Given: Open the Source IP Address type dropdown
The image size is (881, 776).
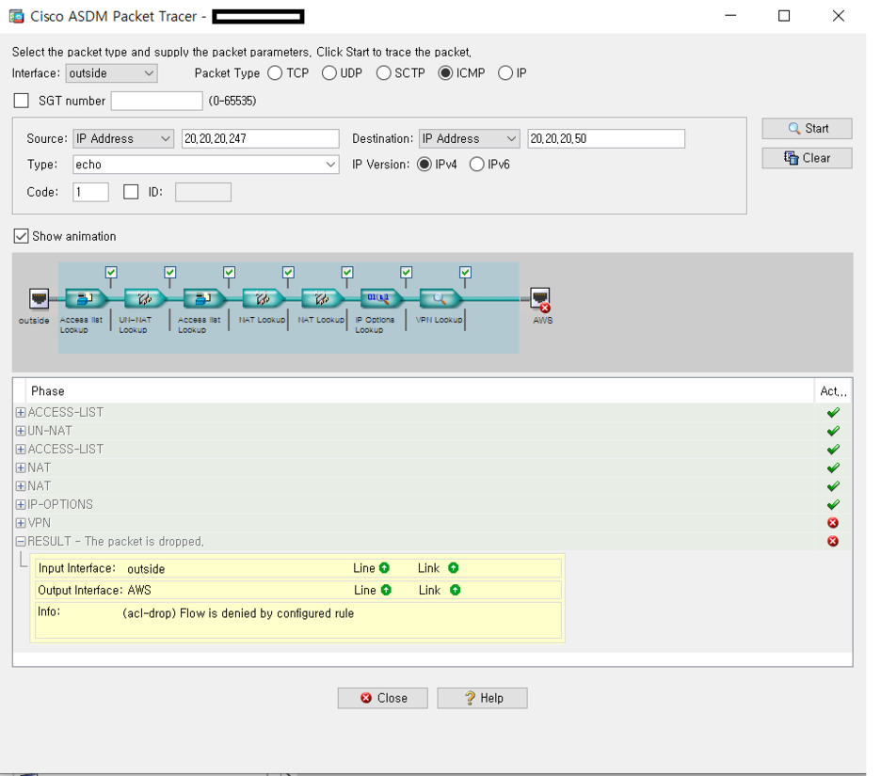Looking at the screenshot, I should click(x=123, y=138).
